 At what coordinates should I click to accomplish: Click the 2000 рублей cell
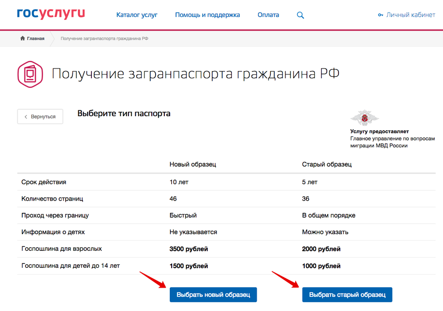point(321,249)
